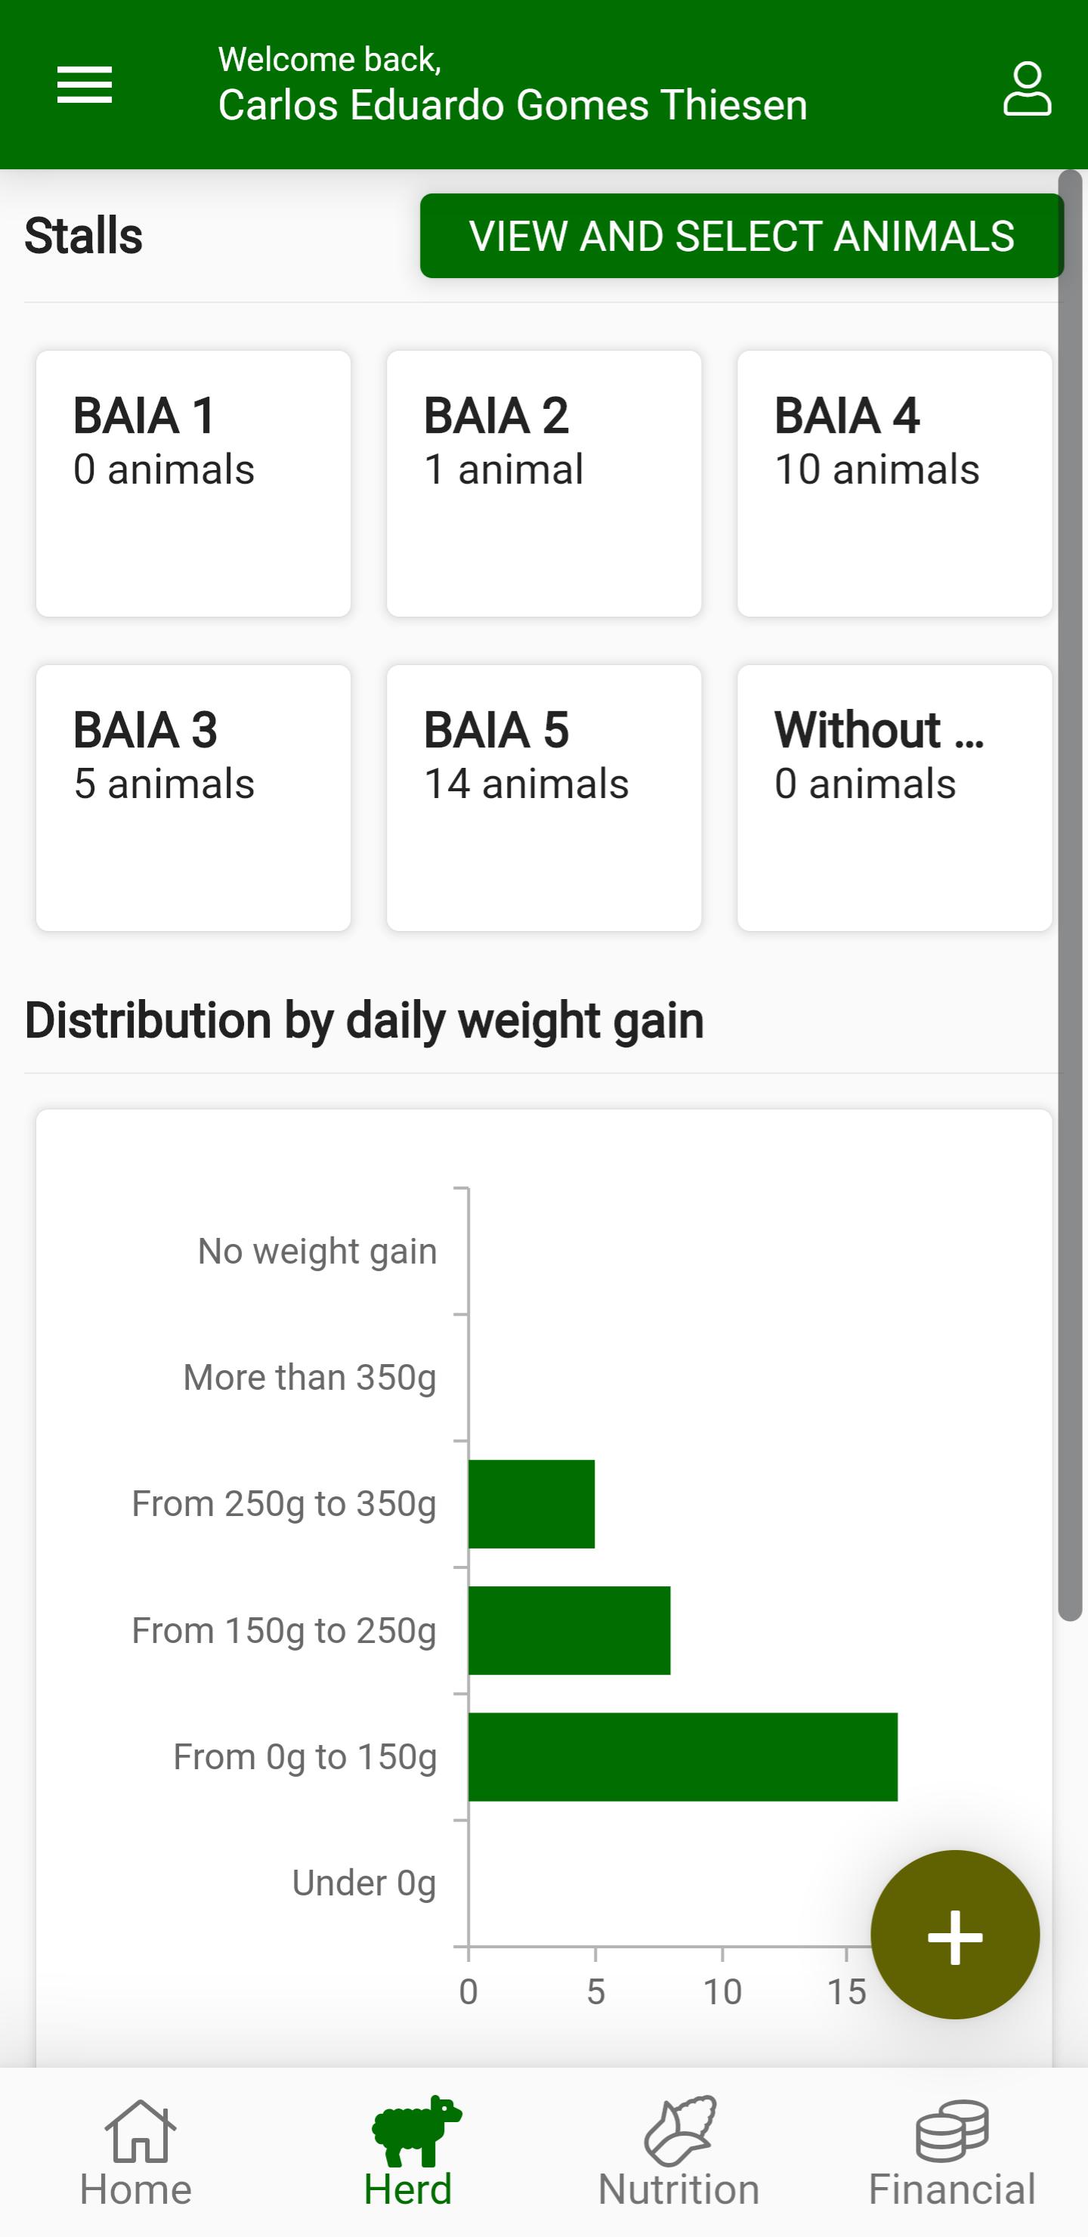Click the From 250g to 350g bar

tap(531, 1504)
